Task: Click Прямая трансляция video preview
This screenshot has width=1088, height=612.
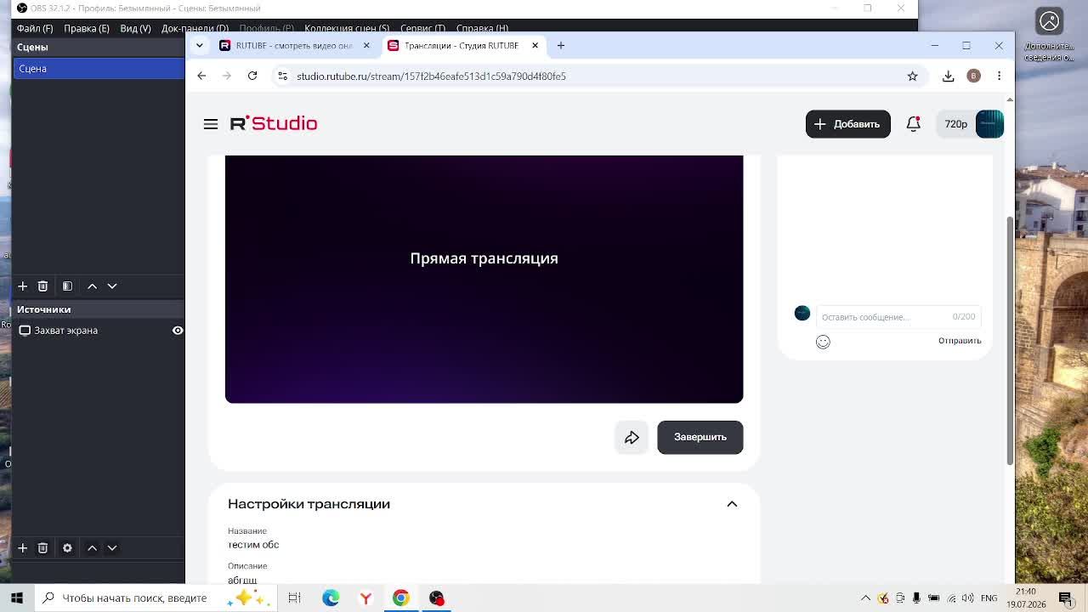Action: 484,279
